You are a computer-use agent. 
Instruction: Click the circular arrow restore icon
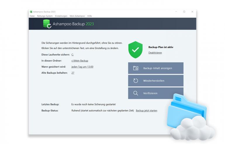click(x=136, y=81)
